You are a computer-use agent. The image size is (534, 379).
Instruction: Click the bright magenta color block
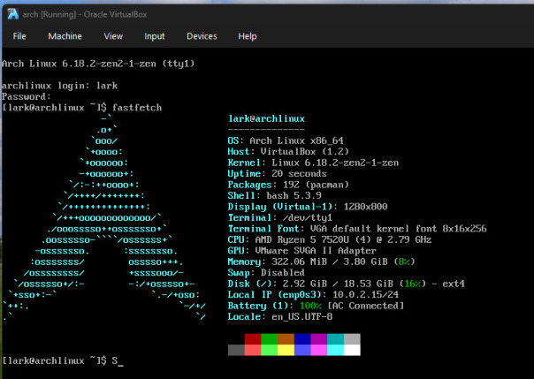point(318,350)
